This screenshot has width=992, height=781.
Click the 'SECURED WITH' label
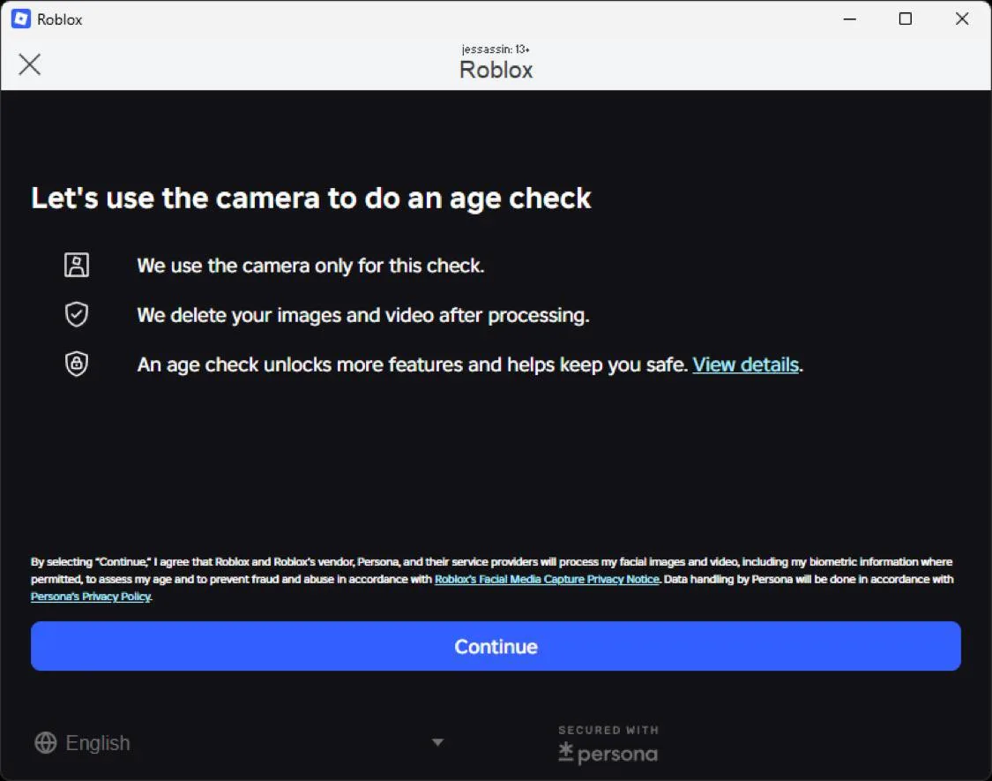(608, 730)
